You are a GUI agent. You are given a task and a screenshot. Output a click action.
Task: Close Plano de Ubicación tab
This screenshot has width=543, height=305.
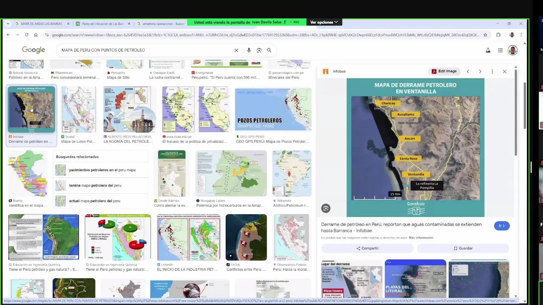click(x=129, y=24)
